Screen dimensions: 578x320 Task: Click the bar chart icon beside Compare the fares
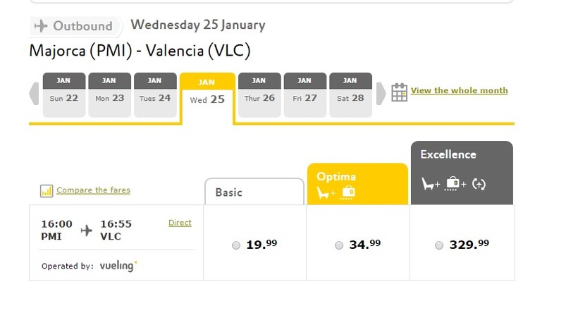tap(47, 190)
